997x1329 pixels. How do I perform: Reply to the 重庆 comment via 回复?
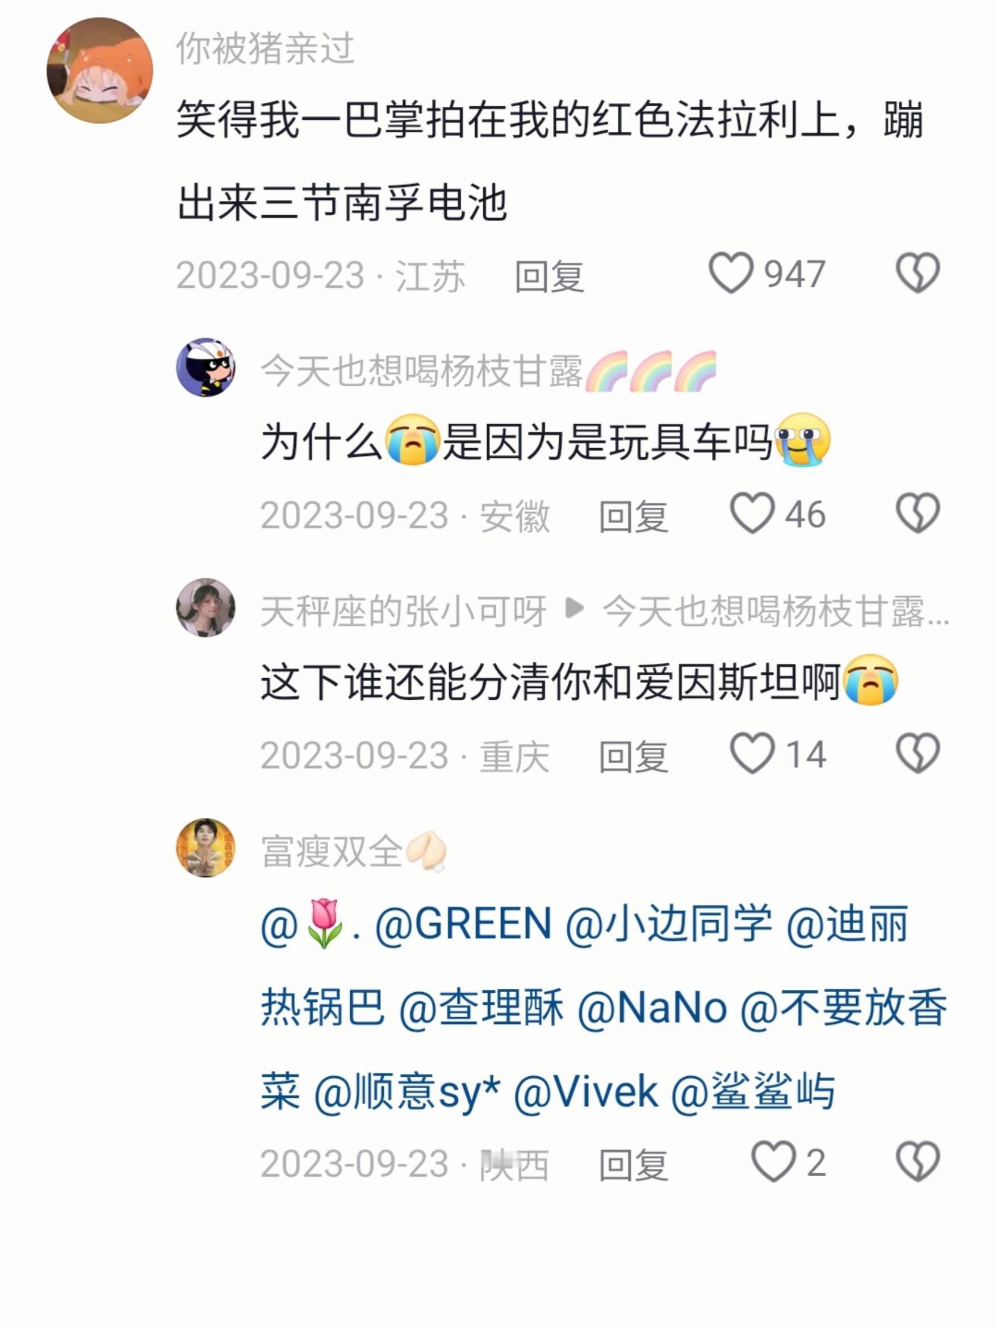point(634,757)
